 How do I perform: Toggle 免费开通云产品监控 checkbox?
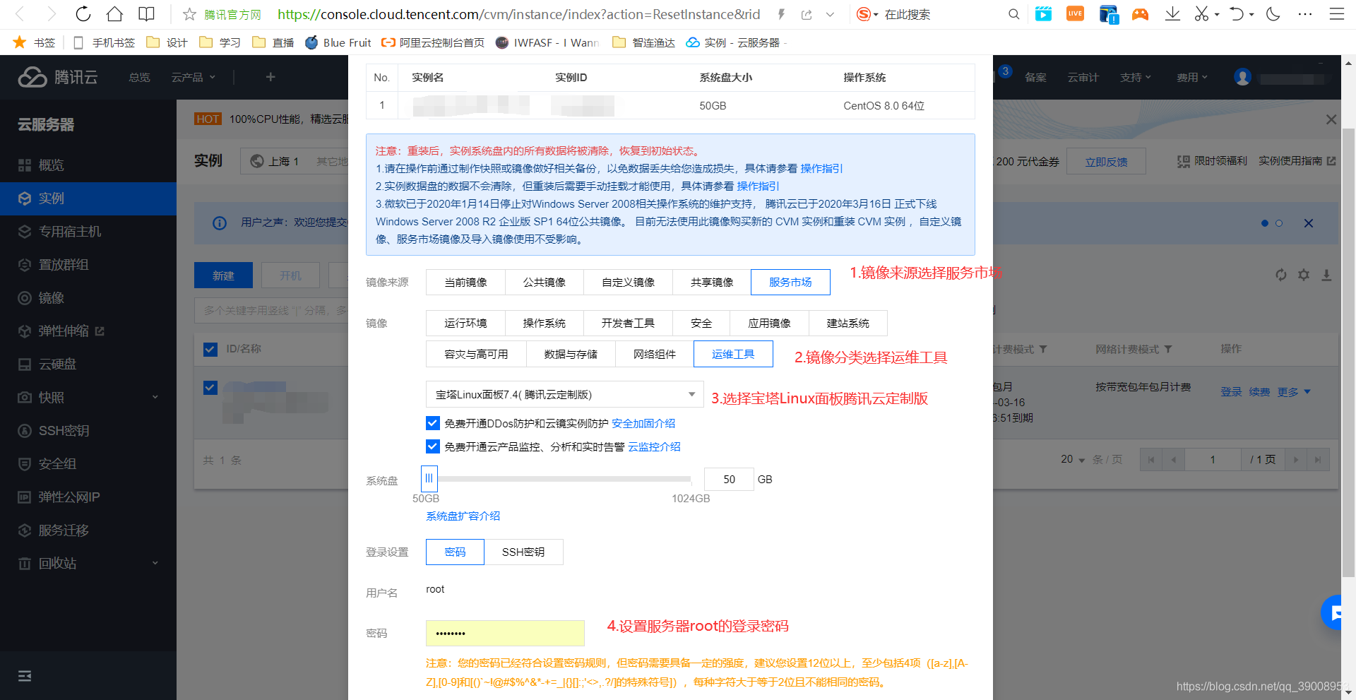(433, 446)
